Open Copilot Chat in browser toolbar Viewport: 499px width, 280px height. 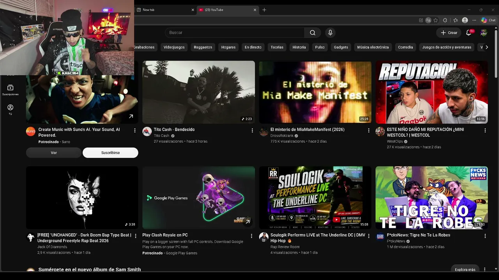pyautogui.click(x=488, y=20)
